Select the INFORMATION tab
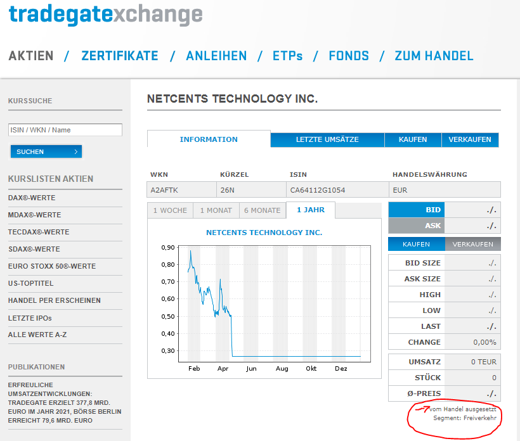 click(209, 139)
